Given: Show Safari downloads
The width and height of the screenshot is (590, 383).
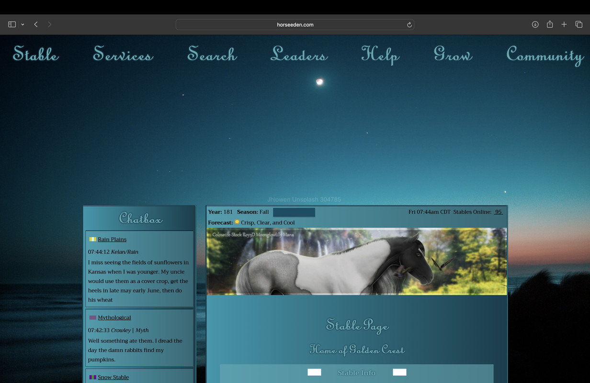Looking at the screenshot, I should [x=535, y=24].
